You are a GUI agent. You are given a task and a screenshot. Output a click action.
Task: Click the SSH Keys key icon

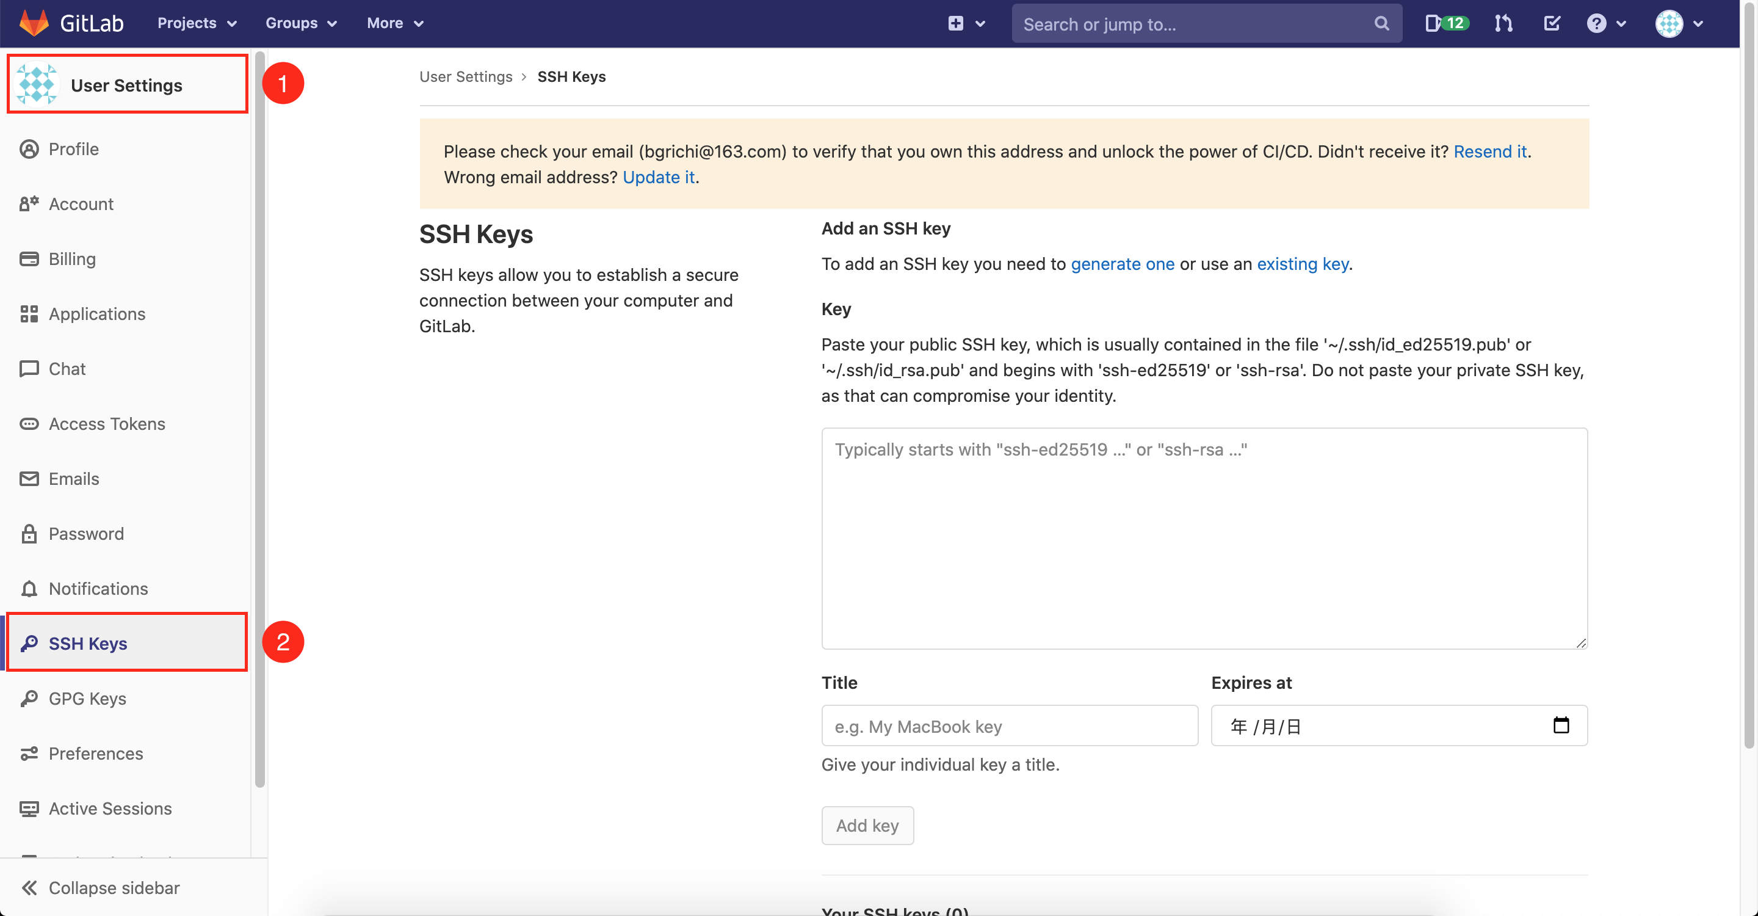pos(29,643)
